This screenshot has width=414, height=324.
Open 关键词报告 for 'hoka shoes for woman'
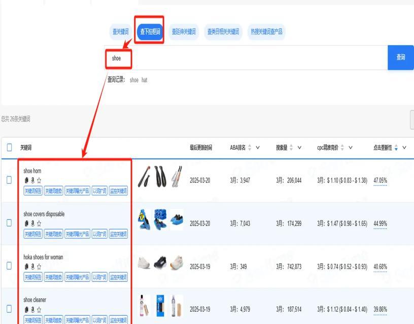(33, 277)
